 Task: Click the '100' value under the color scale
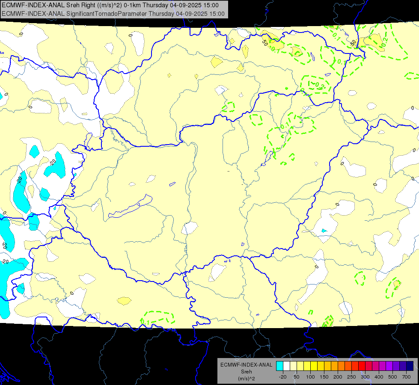coord(310,377)
